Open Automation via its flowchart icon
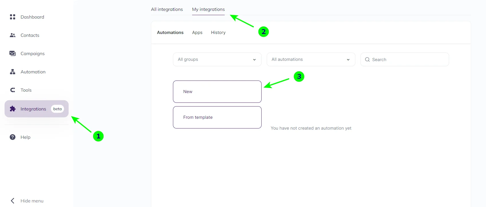Screen dimensions: 486x207 click(x=12, y=72)
